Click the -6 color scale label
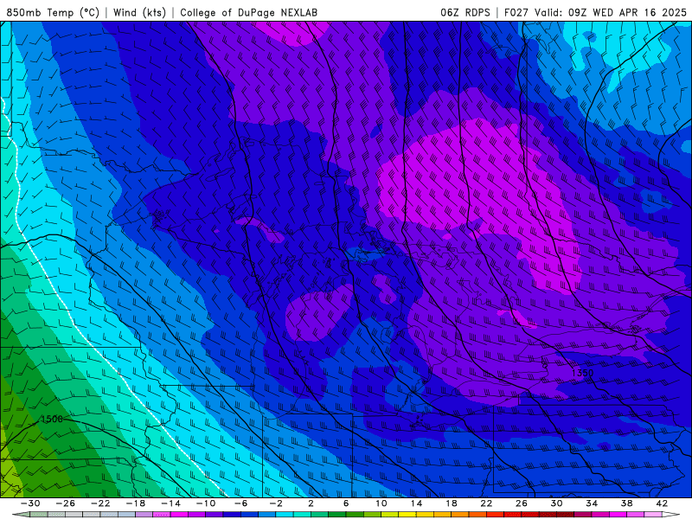The image size is (692, 519). pyautogui.click(x=240, y=503)
